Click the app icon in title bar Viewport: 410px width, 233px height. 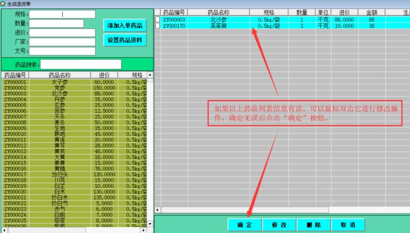point(3,3)
